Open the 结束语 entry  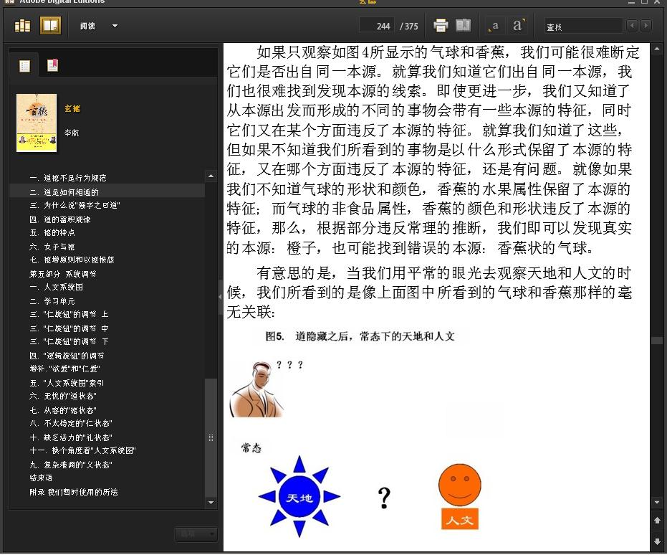coord(41,478)
